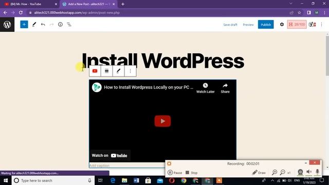Reload the current page
This screenshot has height=185, width=329.
[x=21, y=12]
